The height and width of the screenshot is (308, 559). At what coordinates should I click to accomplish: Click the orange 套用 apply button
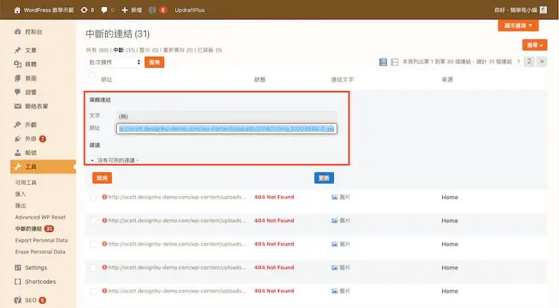click(154, 63)
